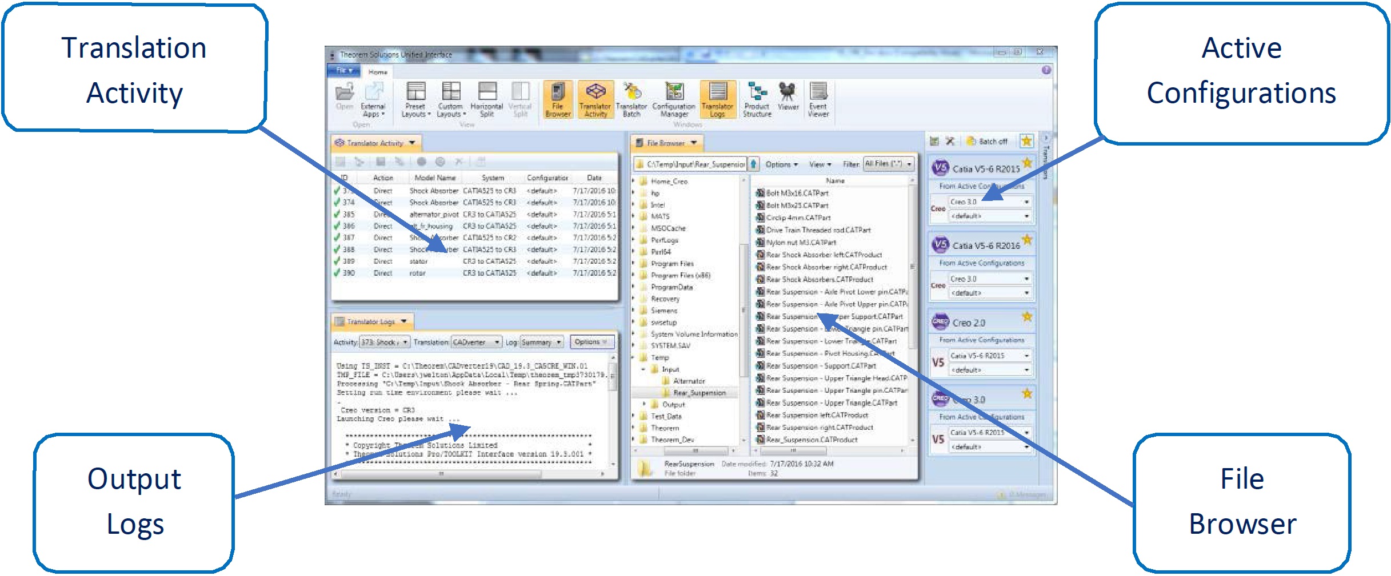1391x576 pixels.
Task: Toggle favorite star on Creo 3.0 card
Action: pos(1028,394)
